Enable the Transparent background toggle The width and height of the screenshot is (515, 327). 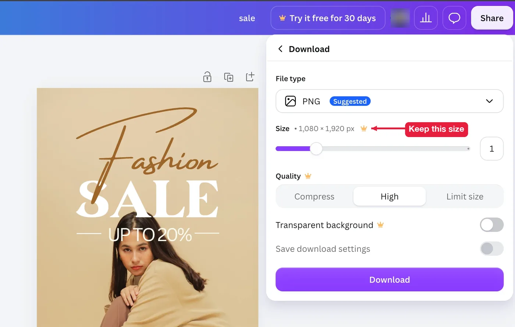click(491, 225)
